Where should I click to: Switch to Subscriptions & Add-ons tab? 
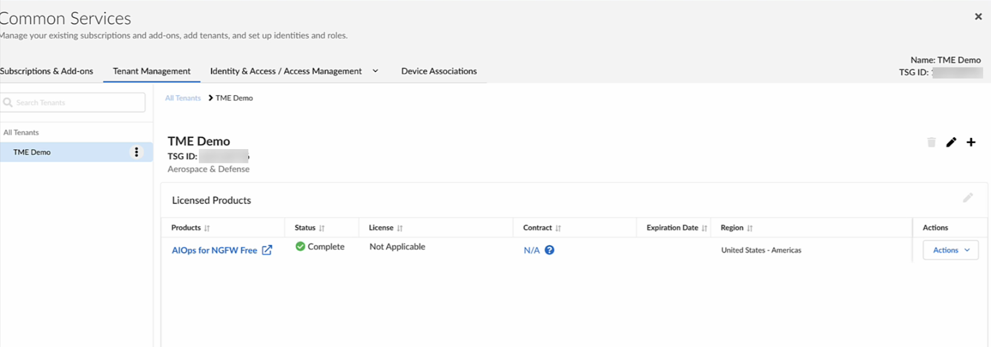46,71
